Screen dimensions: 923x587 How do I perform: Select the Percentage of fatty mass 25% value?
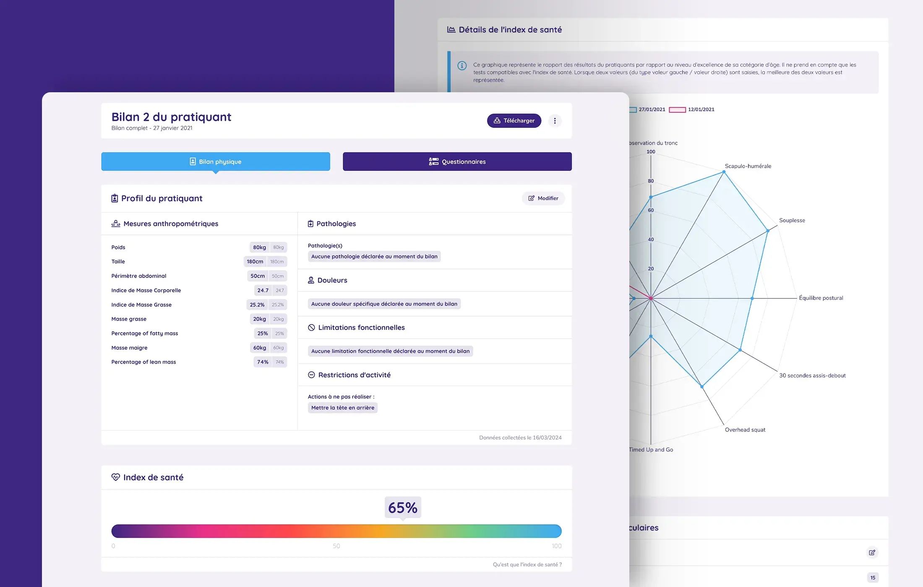[263, 333]
